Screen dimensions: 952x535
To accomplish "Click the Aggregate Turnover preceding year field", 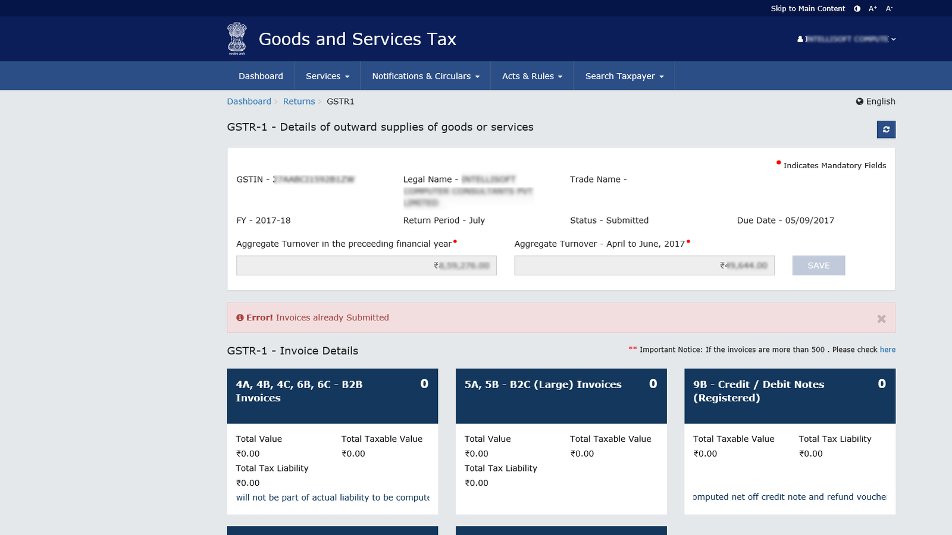I will 366,265.
